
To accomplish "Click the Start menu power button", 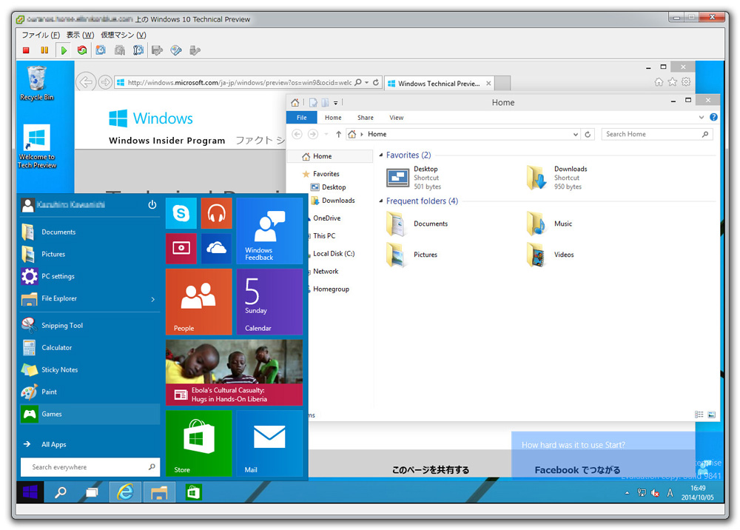I will [152, 205].
